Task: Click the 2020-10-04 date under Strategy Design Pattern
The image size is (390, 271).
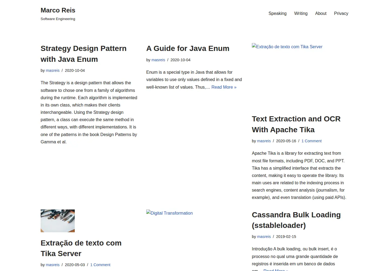Action: click(x=75, y=70)
